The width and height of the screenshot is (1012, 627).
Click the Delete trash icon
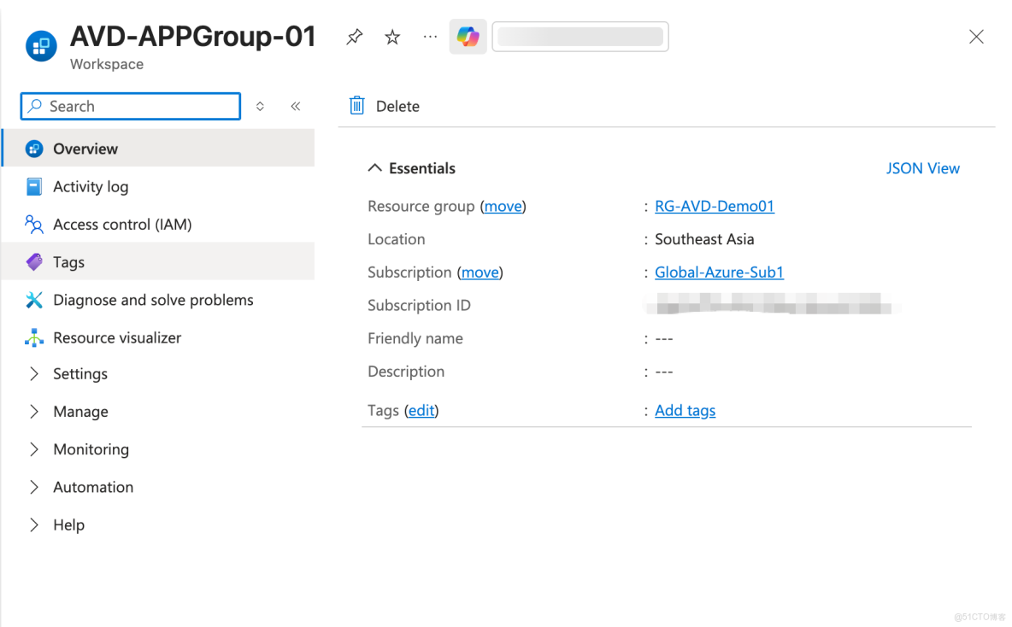pyautogui.click(x=356, y=105)
